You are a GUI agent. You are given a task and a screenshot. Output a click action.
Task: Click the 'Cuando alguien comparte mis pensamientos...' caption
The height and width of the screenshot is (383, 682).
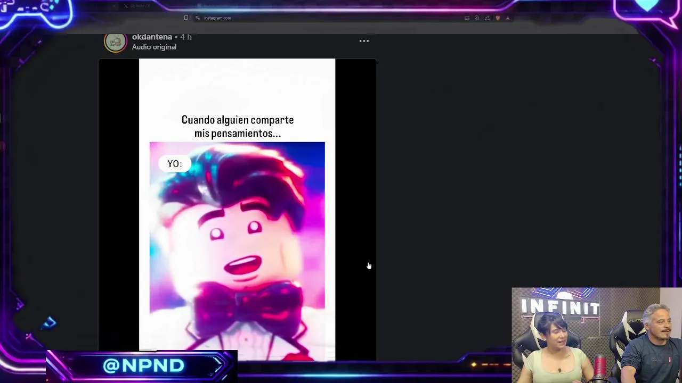click(x=238, y=127)
